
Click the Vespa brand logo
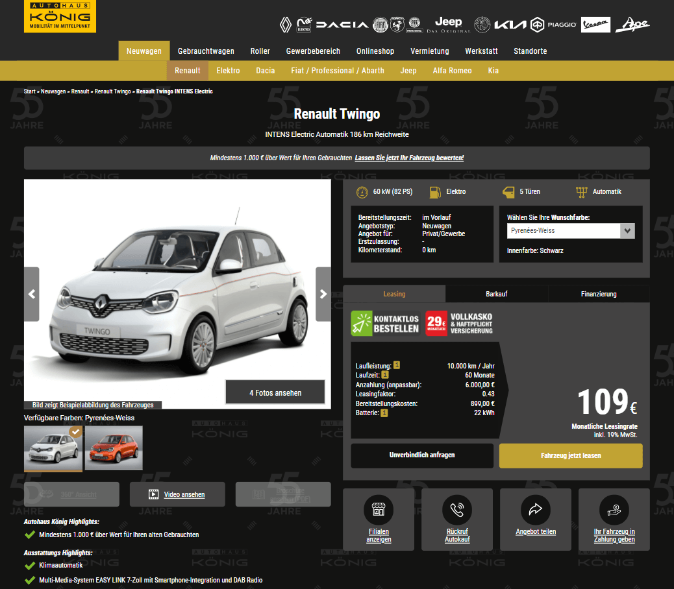pos(595,25)
